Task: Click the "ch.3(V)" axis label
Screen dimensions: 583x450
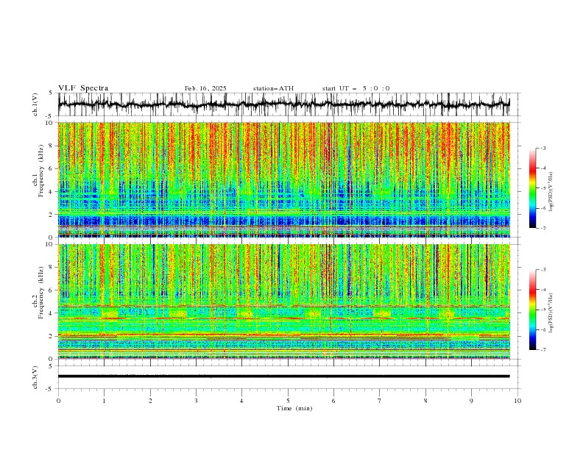Action: click(35, 377)
